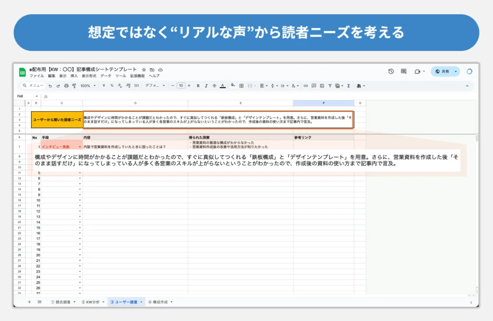This screenshot has width=493, height=321.
Task: Click the insert link icon
Action: (305, 86)
